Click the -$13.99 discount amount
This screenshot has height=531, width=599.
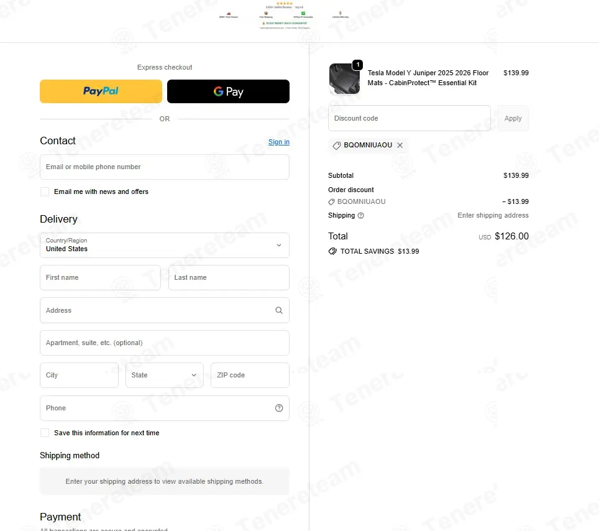tap(515, 201)
